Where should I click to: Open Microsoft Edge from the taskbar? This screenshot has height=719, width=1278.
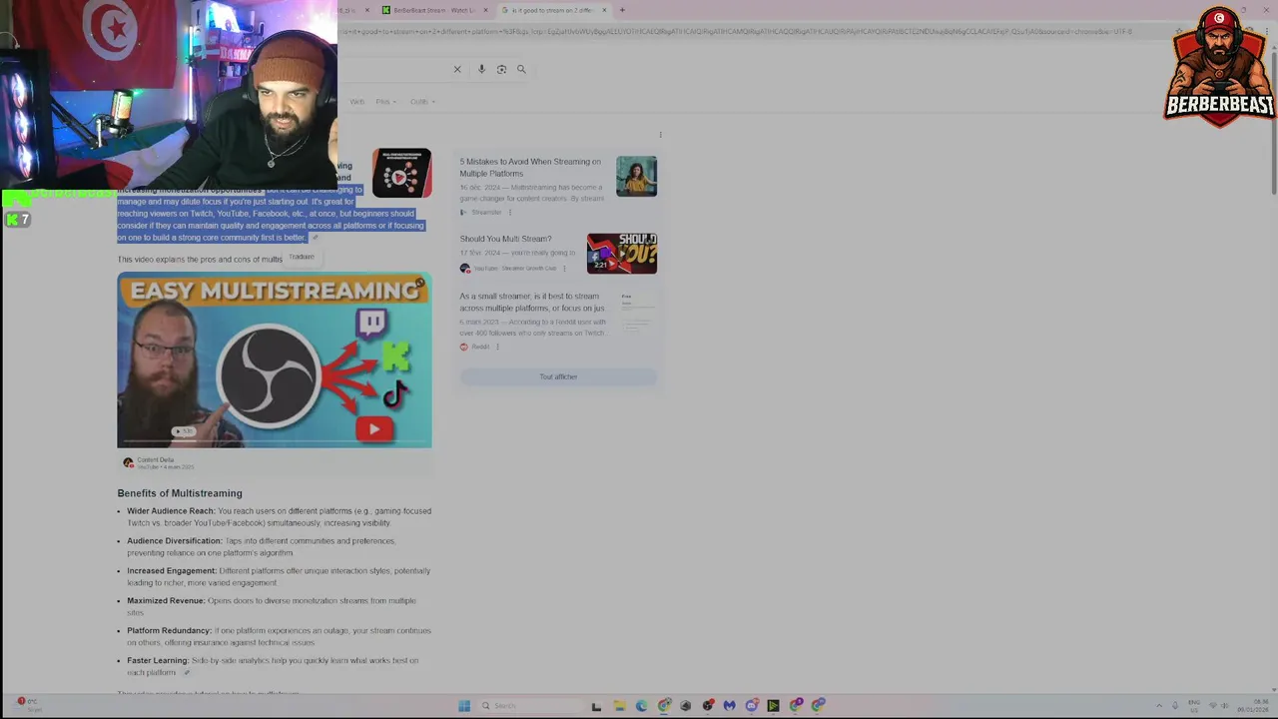coord(641,706)
